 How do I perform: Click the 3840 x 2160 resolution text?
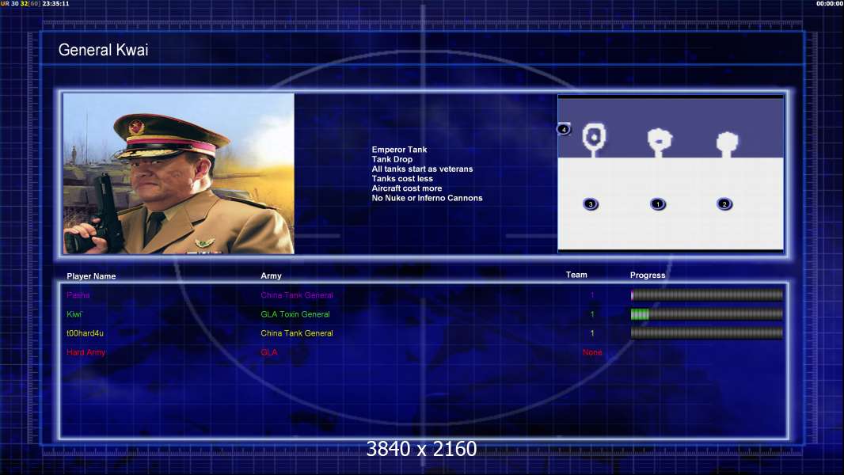tap(421, 449)
